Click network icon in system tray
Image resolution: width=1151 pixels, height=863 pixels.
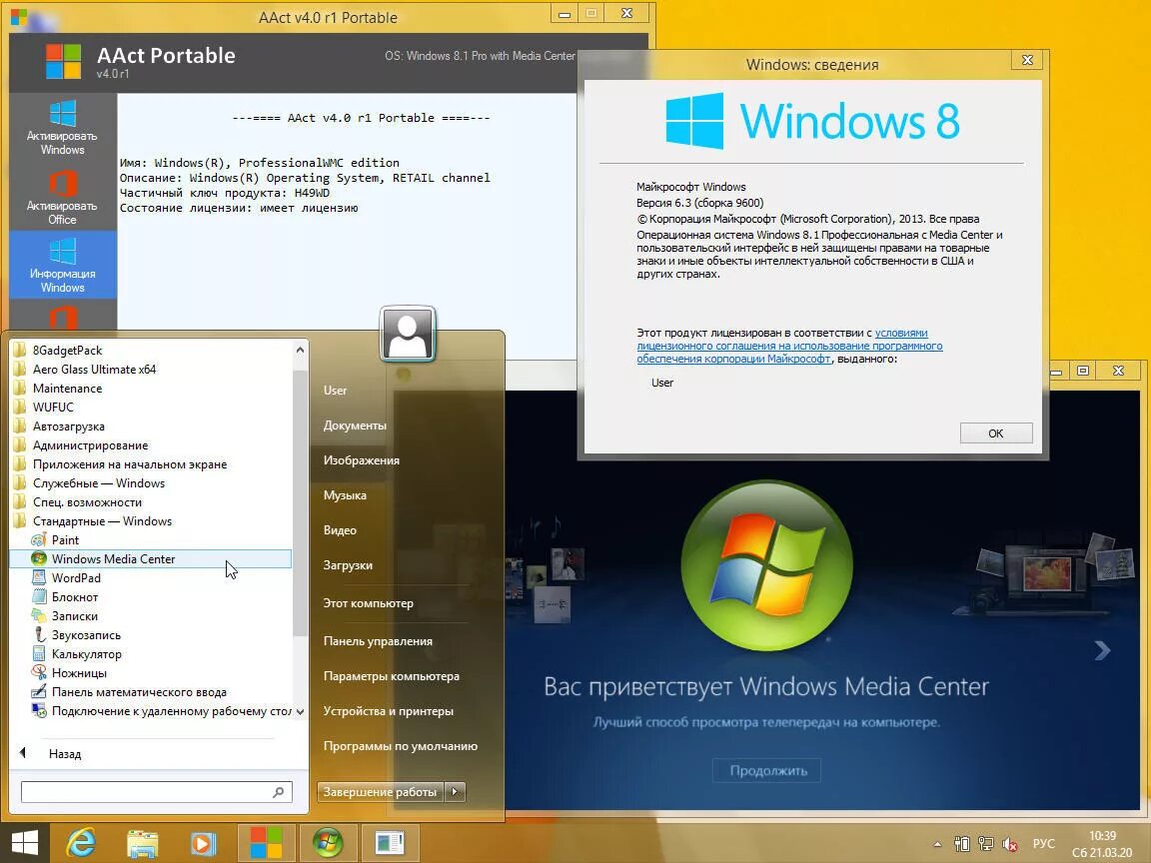click(986, 845)
